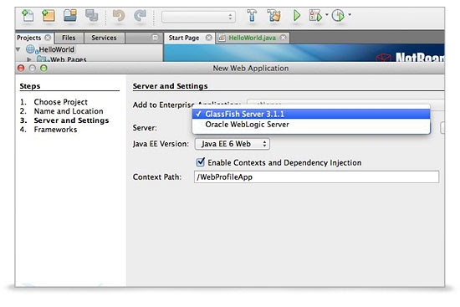This screenshot has width=460, height=307.
Task: Select GlassFish Server 3.1.1 option
Action: coord(311,114)
